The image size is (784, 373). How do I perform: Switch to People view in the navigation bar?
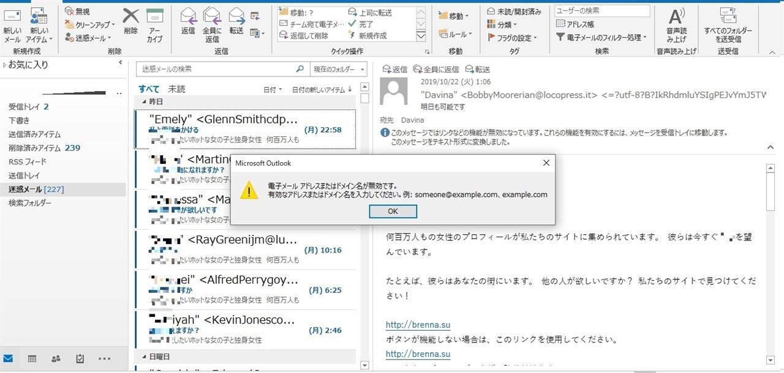click(x=56, y=358)
